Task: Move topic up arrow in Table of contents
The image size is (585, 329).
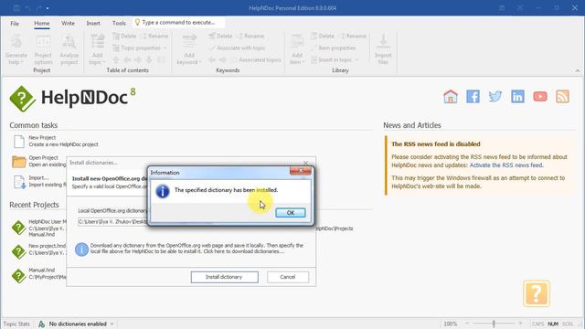Action: pyautogui.click(x=116, y=59)
